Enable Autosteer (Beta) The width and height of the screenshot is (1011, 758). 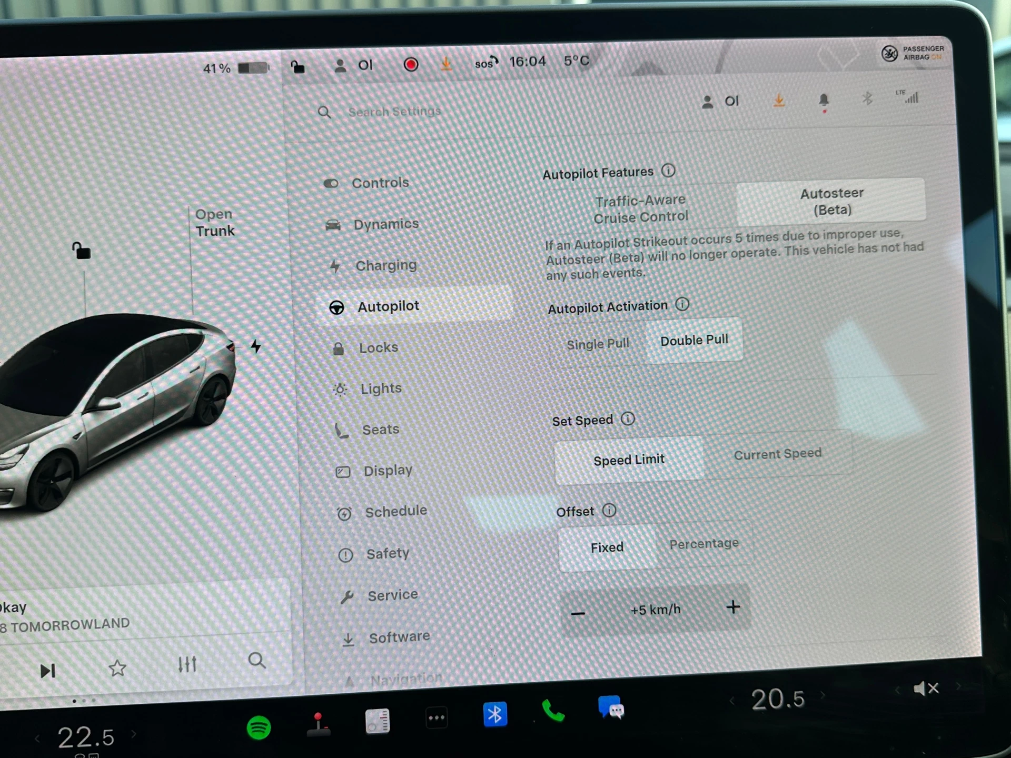point(831,201)
